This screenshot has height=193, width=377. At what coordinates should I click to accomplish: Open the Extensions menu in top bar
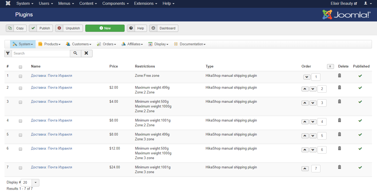pos(145,3)
